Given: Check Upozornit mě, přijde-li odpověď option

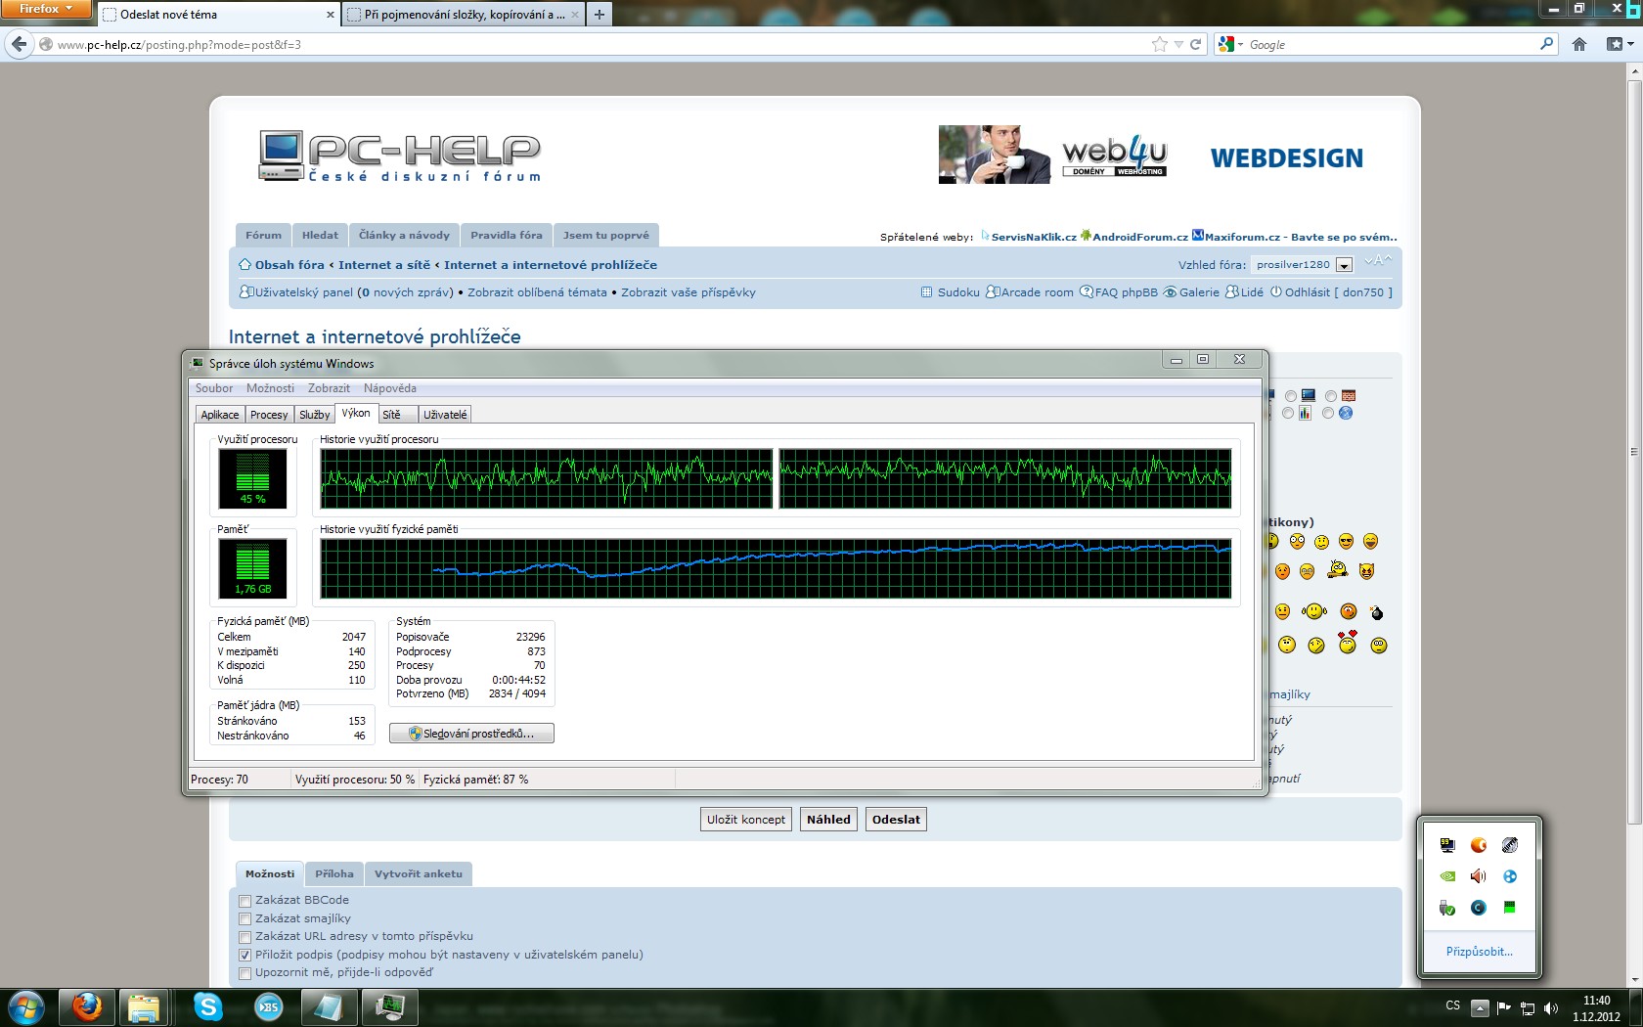Looking at the screenshot, I should (x=245, y=973).
